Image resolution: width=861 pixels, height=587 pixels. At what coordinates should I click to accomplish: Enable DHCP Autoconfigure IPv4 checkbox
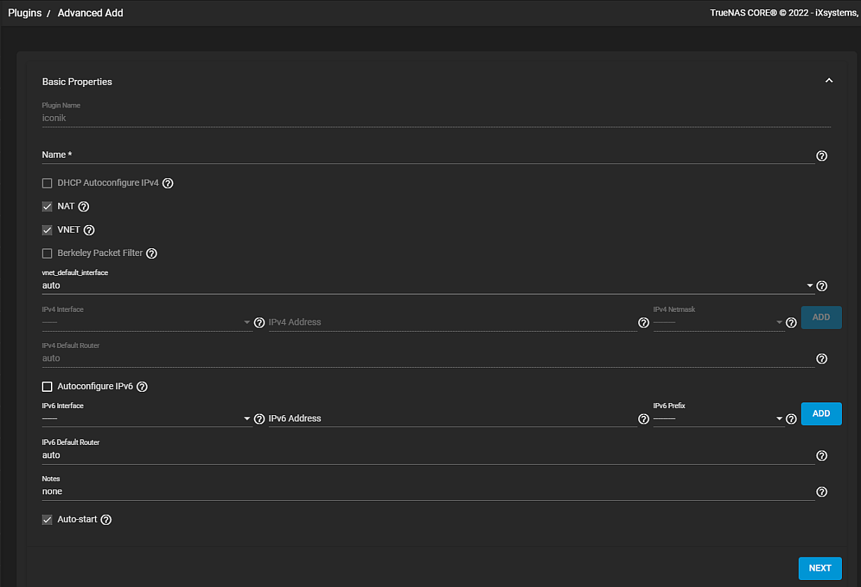pyautogui.click(x=47, y=183)
